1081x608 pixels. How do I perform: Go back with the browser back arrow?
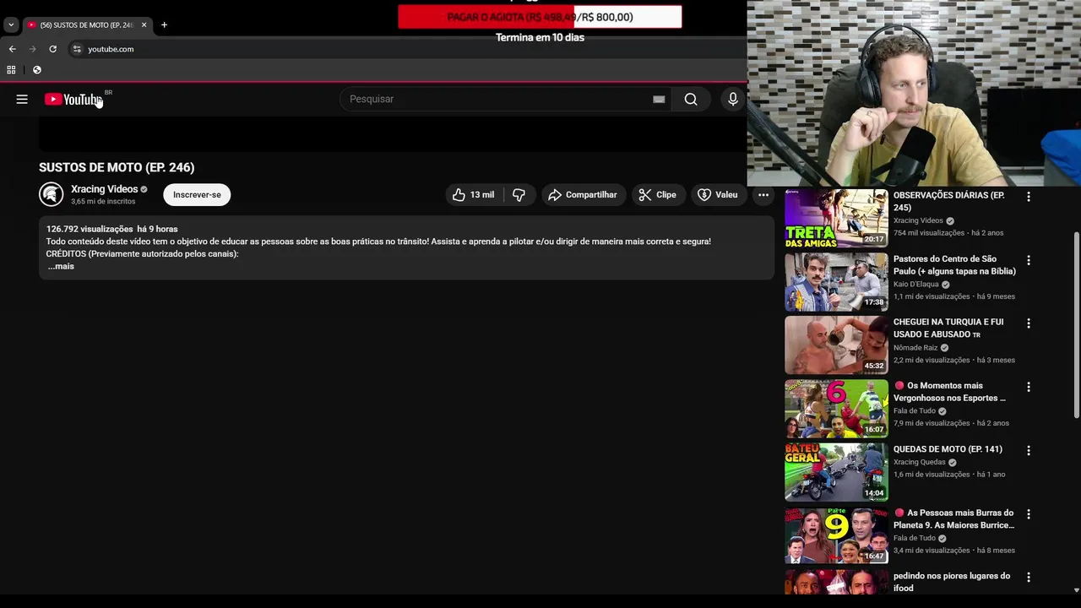[12, 49]
